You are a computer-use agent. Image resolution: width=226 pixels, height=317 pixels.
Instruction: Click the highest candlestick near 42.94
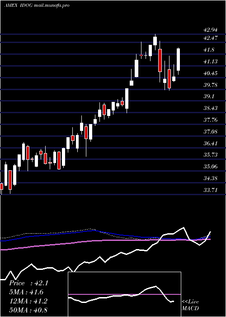(155, 41)
